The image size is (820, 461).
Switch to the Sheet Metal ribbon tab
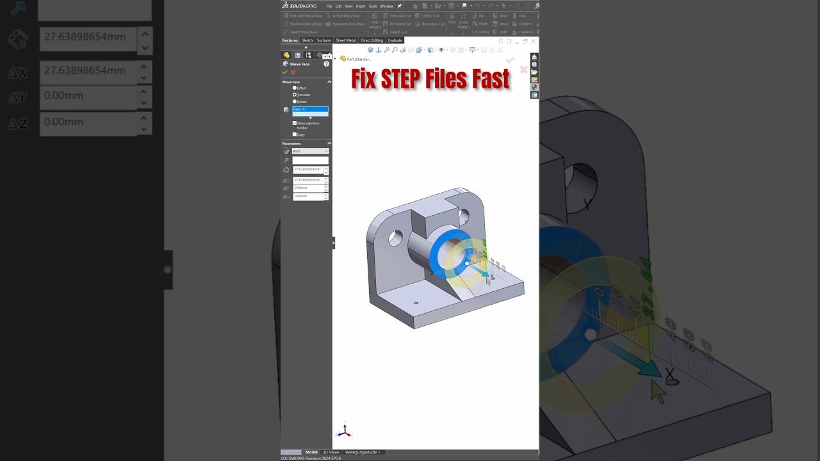click(x=346, y=40)
